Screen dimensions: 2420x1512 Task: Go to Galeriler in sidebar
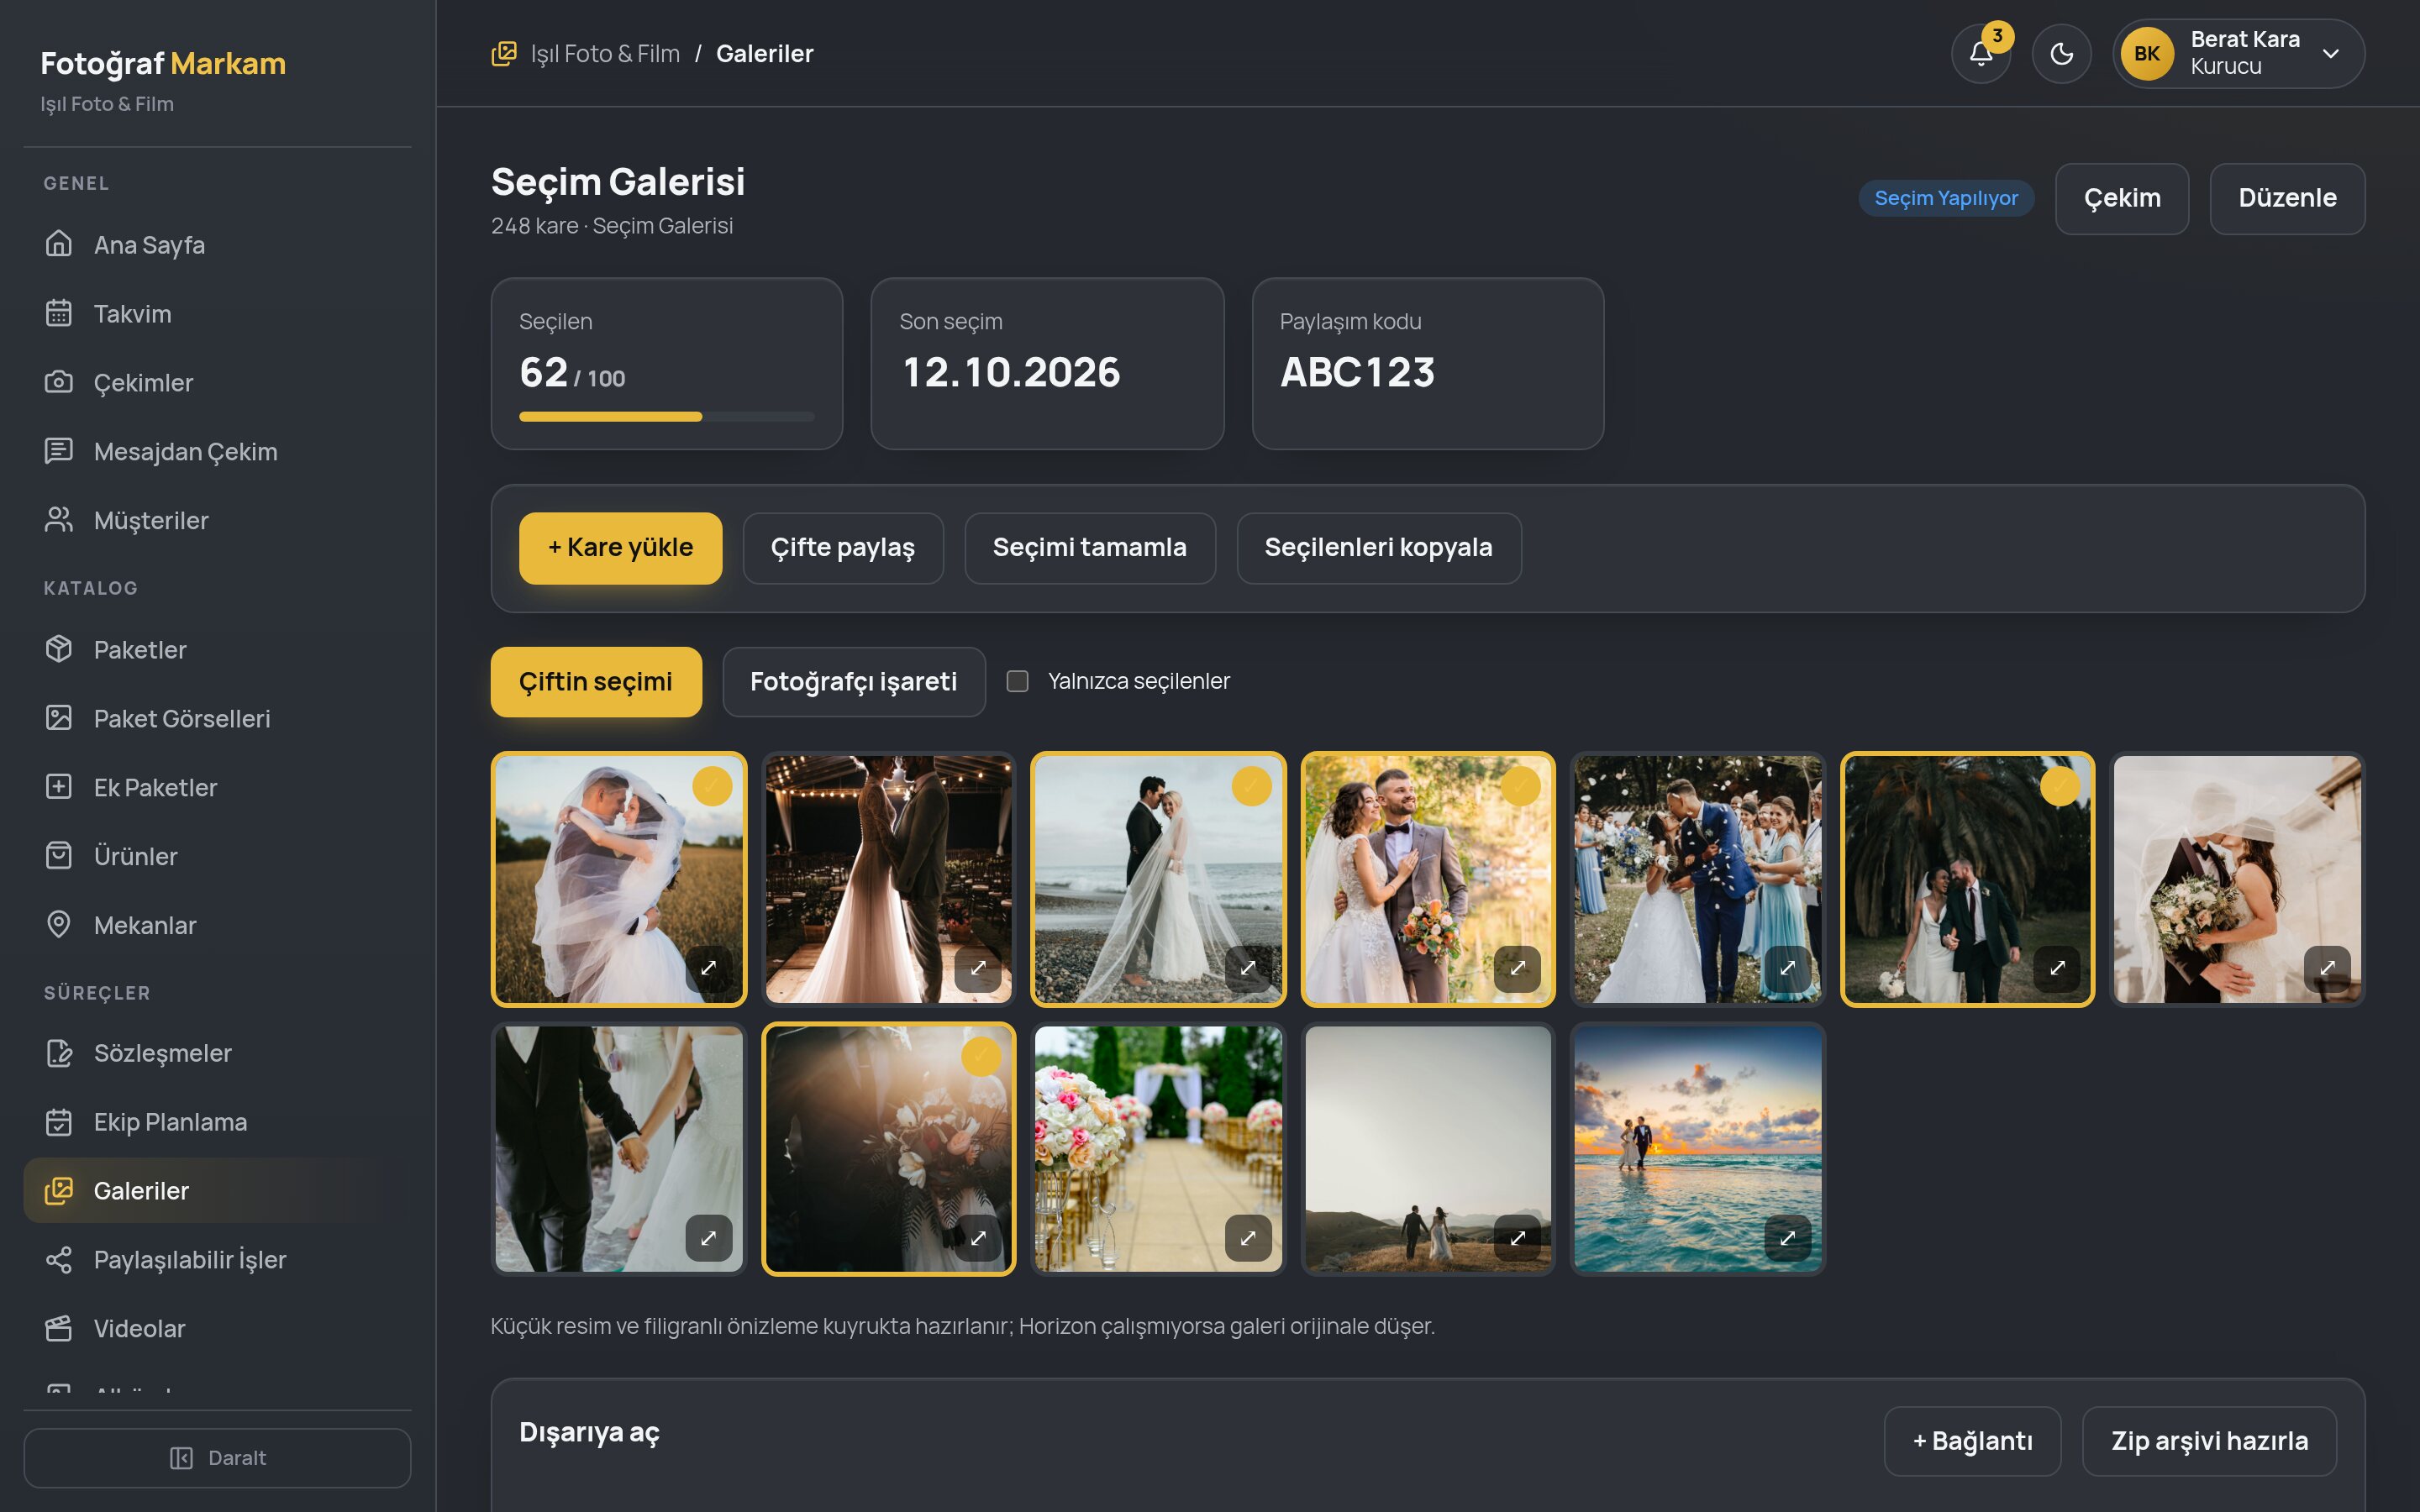click(x=217, y=1191)
